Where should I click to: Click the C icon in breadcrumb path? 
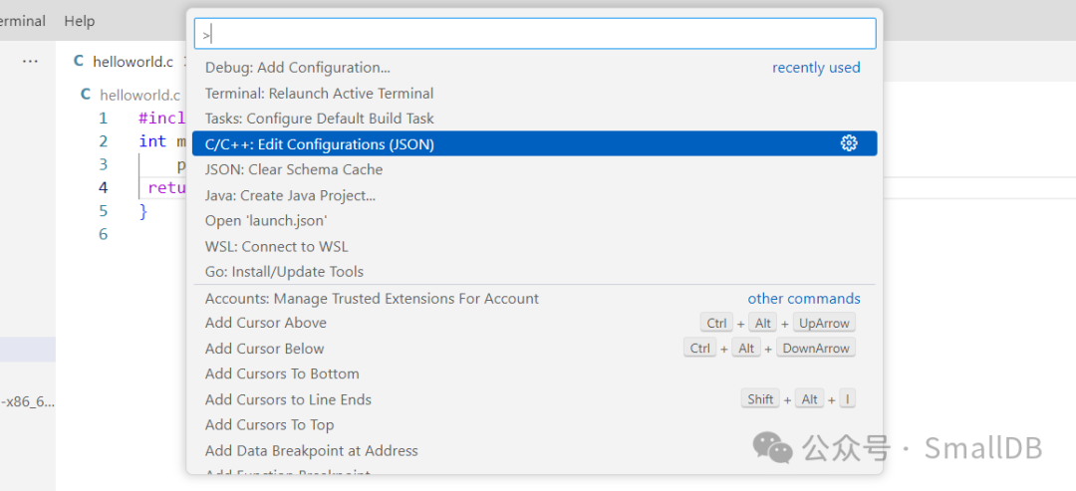click(x=86, y=95)
